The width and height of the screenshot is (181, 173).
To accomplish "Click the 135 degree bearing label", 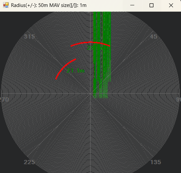I will pyautogui.click(x=156, y=162).
